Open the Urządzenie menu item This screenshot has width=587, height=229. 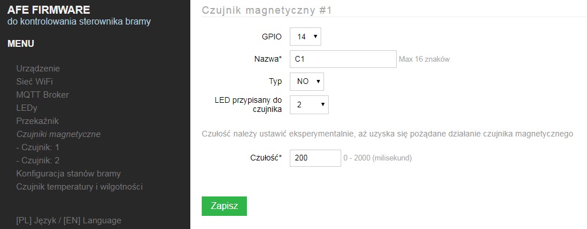click(38, 69)
